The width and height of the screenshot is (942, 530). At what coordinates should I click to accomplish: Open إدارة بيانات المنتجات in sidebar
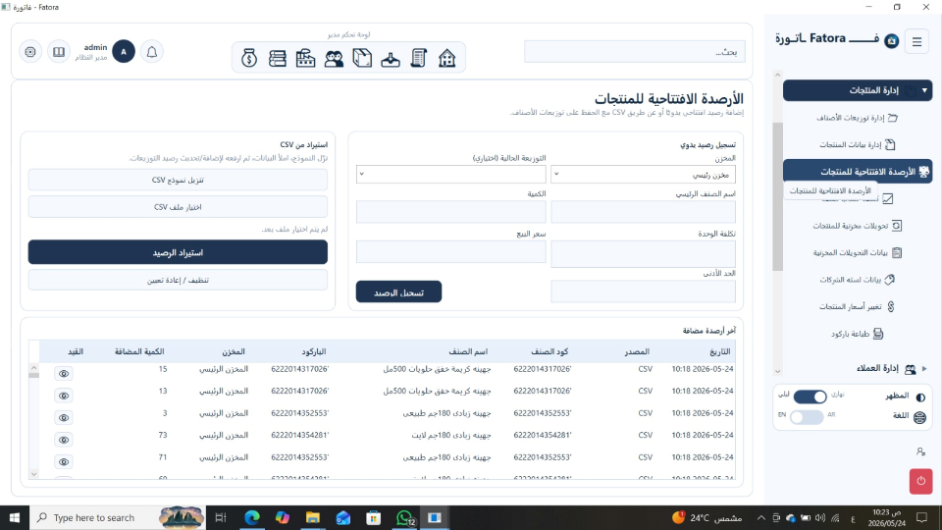(x=858, y=145)
